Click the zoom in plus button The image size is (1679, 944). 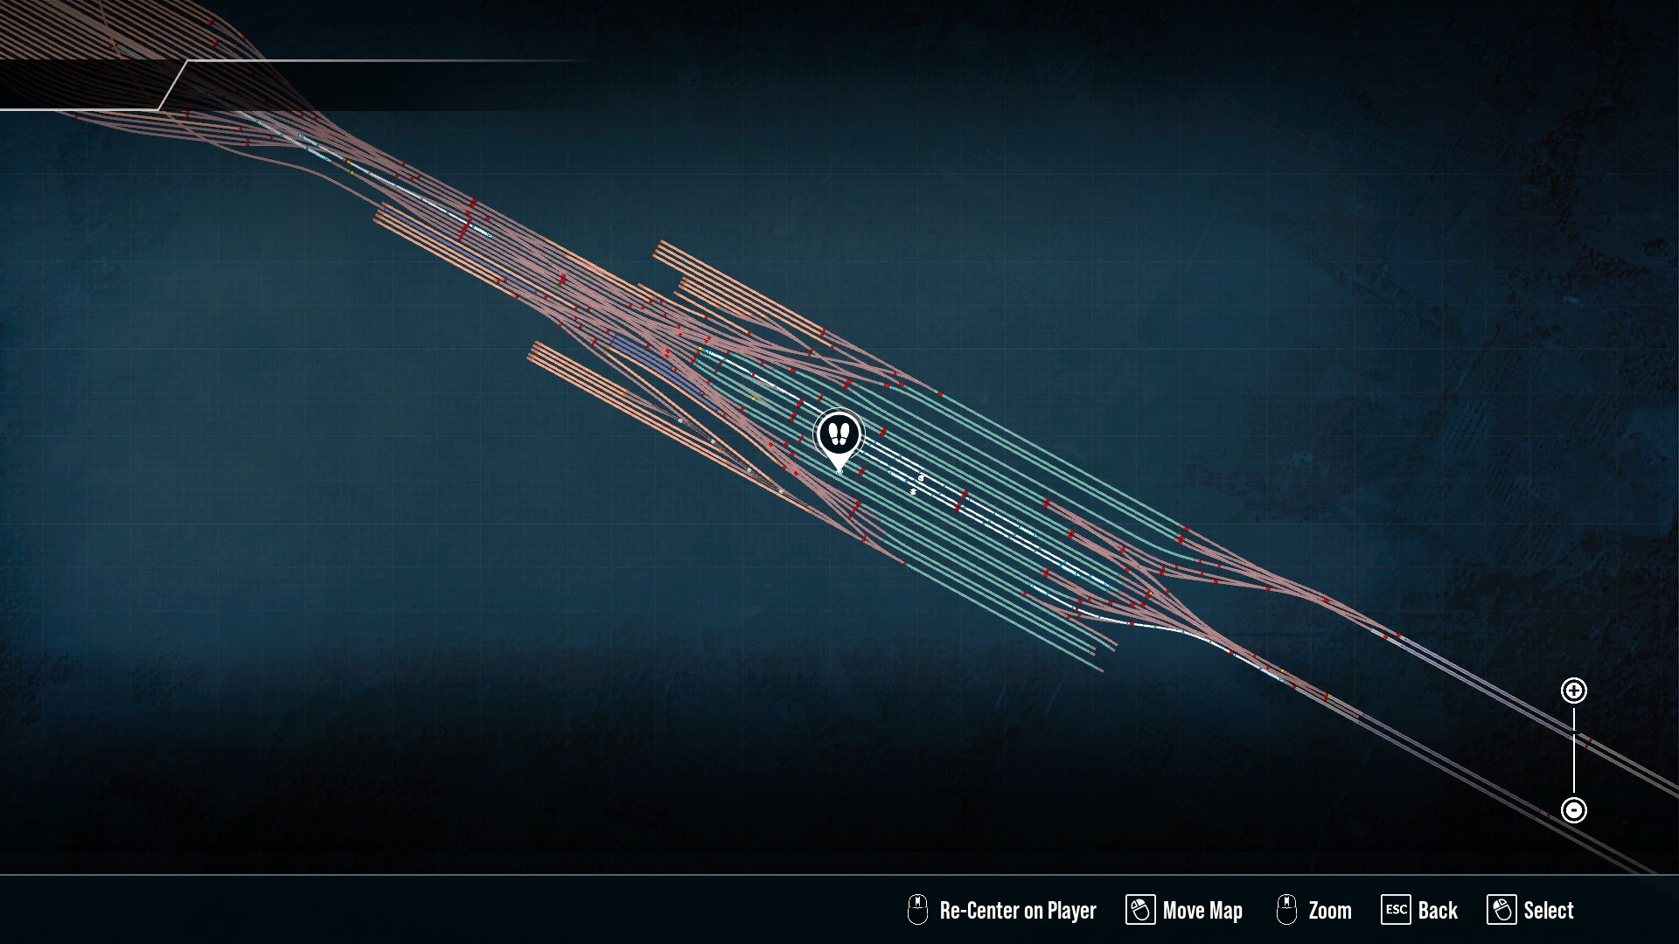click(x=1573, y=691)
